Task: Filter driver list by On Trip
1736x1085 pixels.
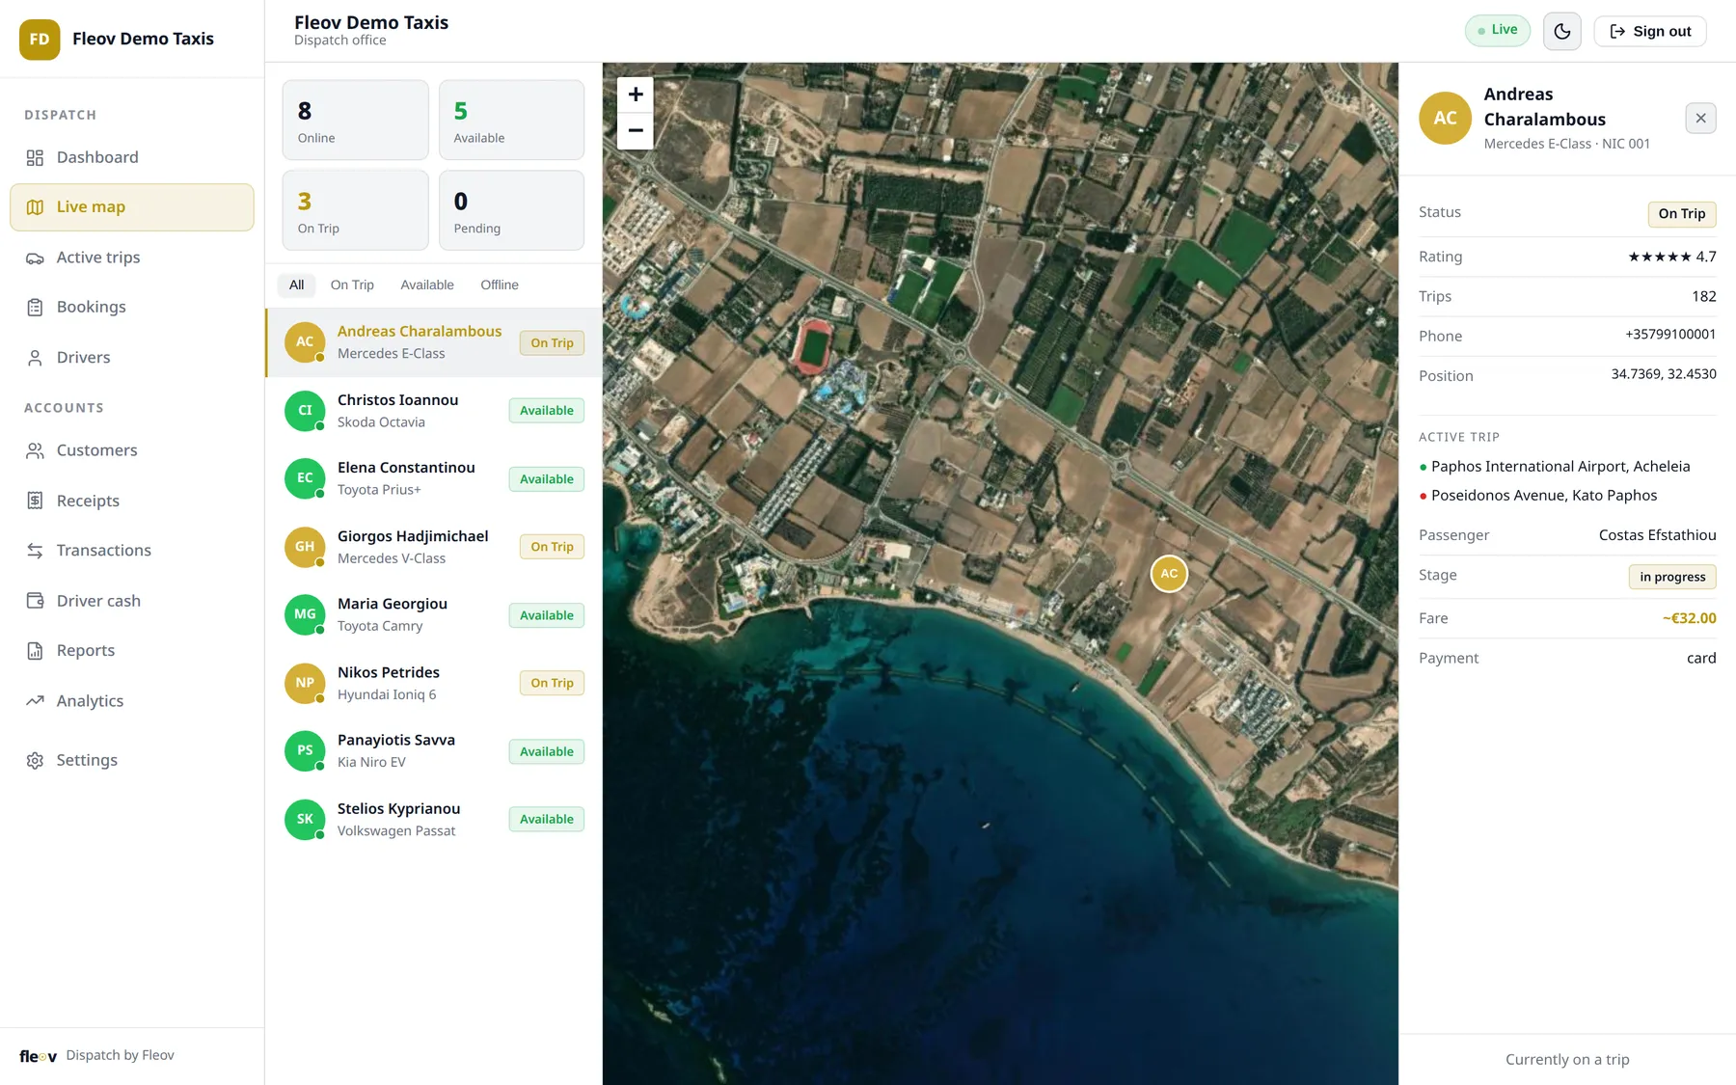Action: (352, 285)
